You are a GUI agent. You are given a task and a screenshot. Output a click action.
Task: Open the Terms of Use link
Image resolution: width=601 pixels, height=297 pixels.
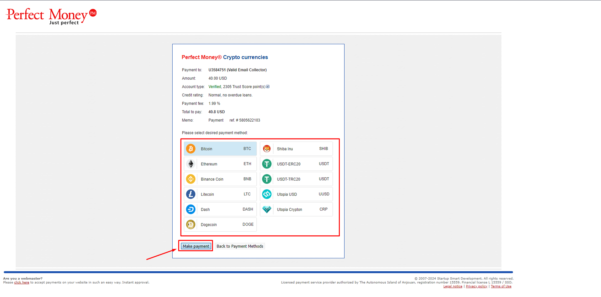[501, 286]
